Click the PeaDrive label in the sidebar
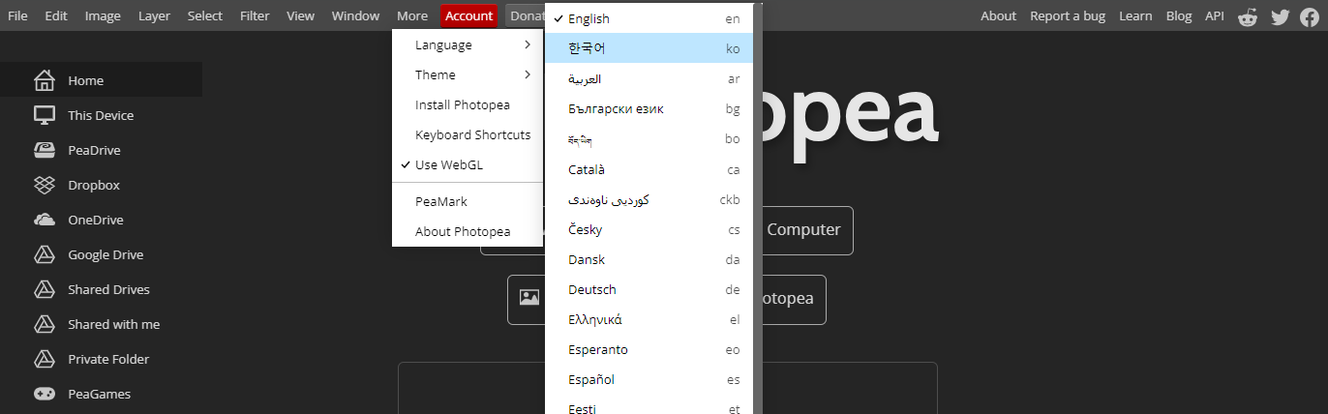Viewport: 1328px width, 414px height. click(94, 151)
